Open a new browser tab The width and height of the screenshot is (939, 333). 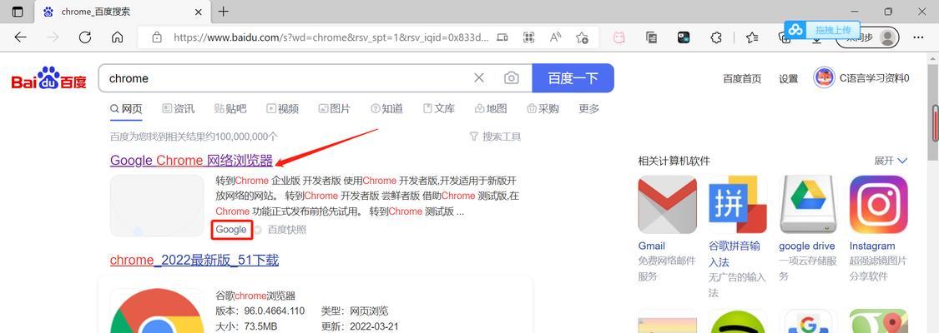click(x=224, y=12)
